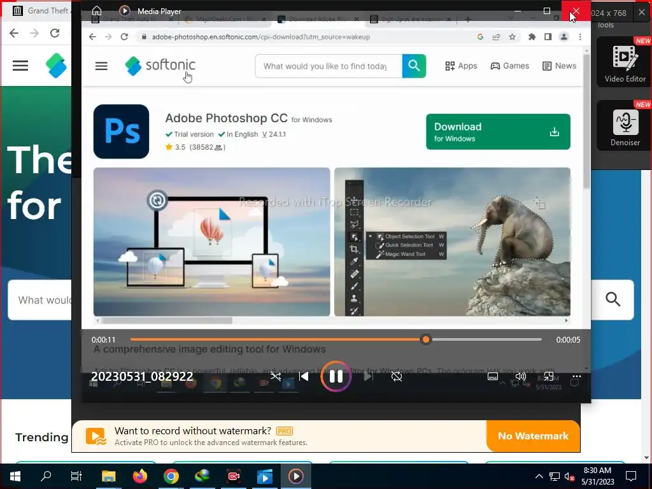Click the browser reload icon in the video
The height and width of the screenshot is (489, 652).
click(124, 36)
